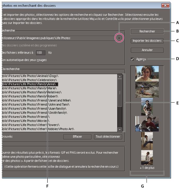This screenshot has height=188, width=179.
Task: Click preview thumbnail of man holding dog outdoors
Action: pyautogui.click(x=147, y=107)
